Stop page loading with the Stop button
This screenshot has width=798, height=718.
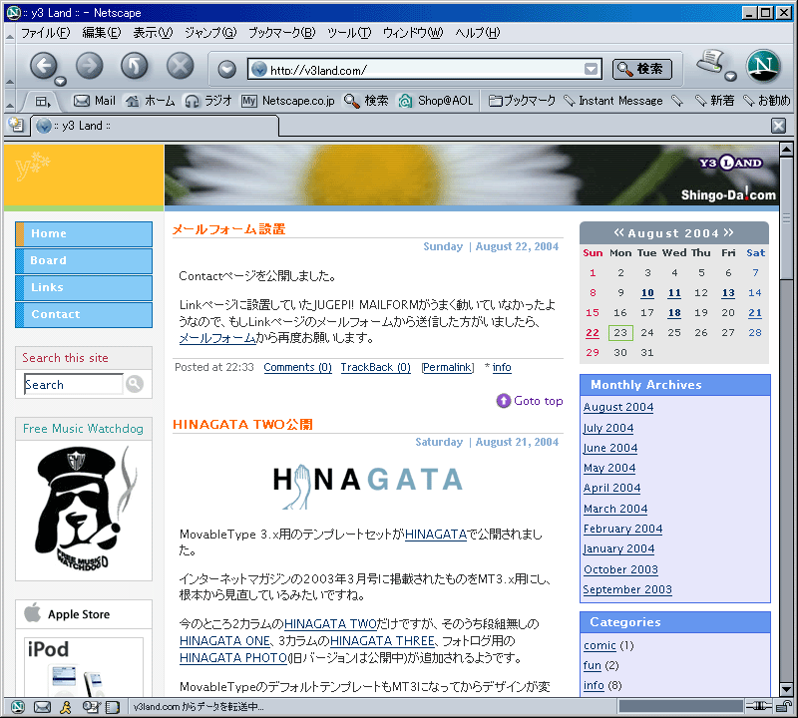point(181,66)
